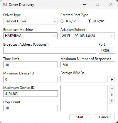Viewport: 118px width, 123px height.
Task: Click the Foreign BBMDs text entry box
Action: tap(84, 79)
